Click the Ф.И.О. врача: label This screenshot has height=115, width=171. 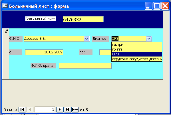(x=43, y=66)
